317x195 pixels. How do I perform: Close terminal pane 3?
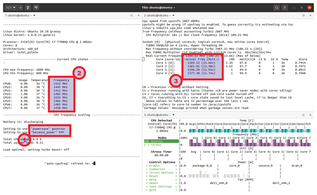(x=311, y=115)
